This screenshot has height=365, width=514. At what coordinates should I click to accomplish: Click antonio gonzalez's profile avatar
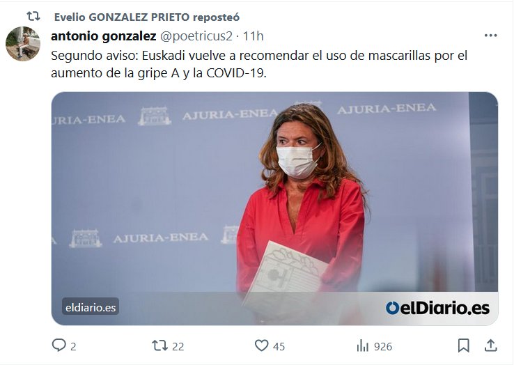(x=22, y=44)
